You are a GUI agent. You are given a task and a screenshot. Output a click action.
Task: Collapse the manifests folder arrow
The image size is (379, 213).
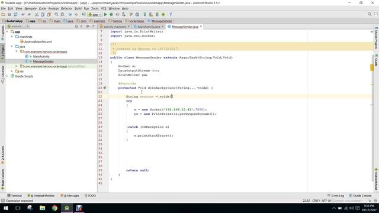point(12,37)
